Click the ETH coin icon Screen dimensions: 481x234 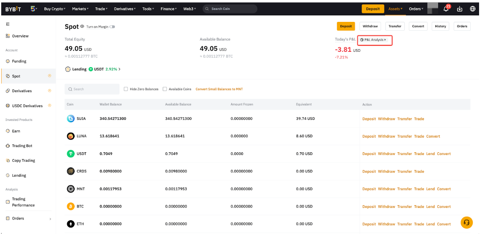71,224
